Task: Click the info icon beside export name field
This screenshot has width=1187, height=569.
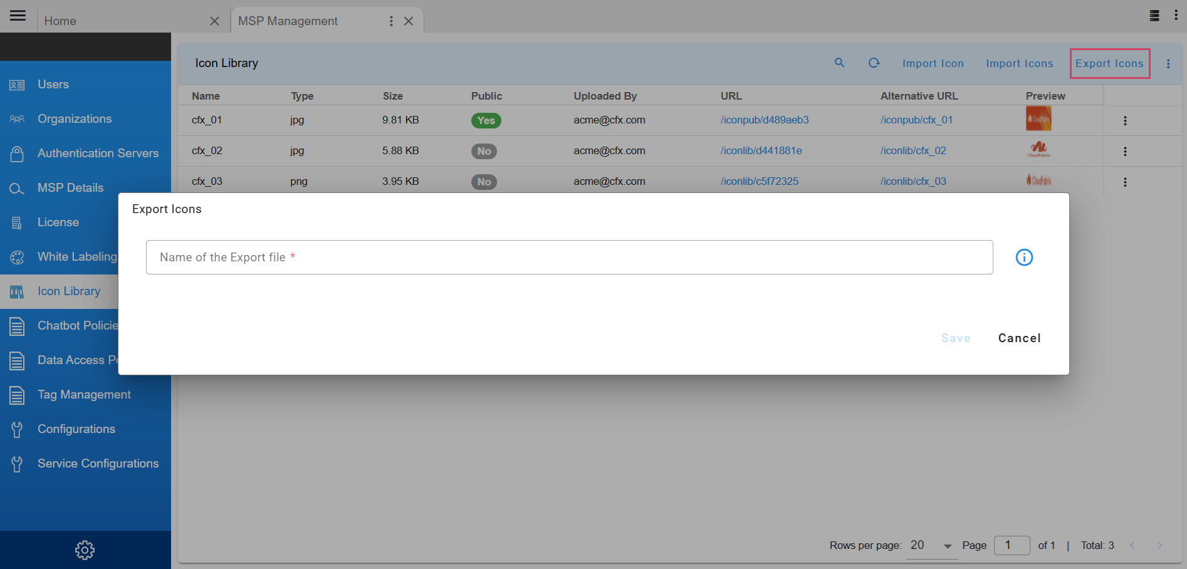Action: (1024, 258)
